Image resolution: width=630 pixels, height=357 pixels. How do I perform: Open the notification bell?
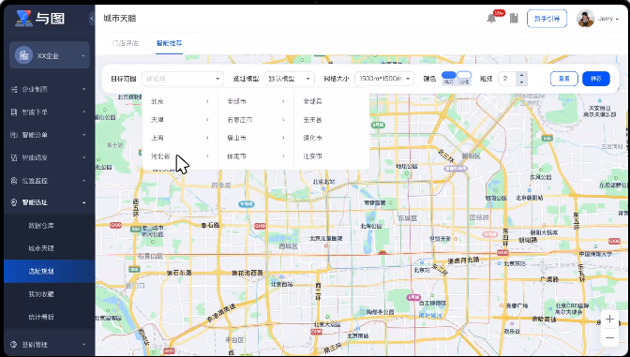tap(491, 19)
